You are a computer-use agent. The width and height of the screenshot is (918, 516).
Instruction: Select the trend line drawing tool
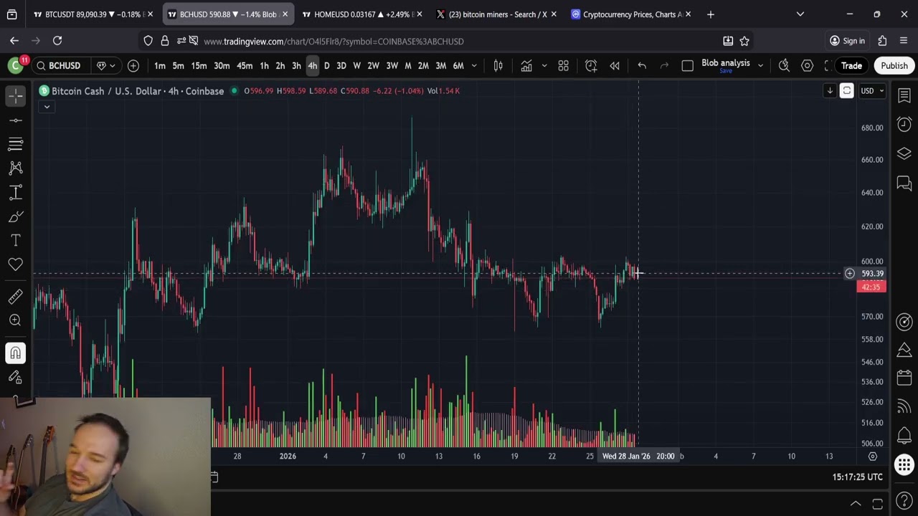16,120
